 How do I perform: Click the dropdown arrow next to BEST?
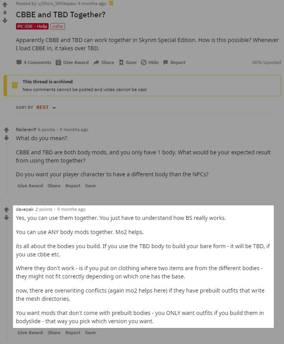pos(54,108)
